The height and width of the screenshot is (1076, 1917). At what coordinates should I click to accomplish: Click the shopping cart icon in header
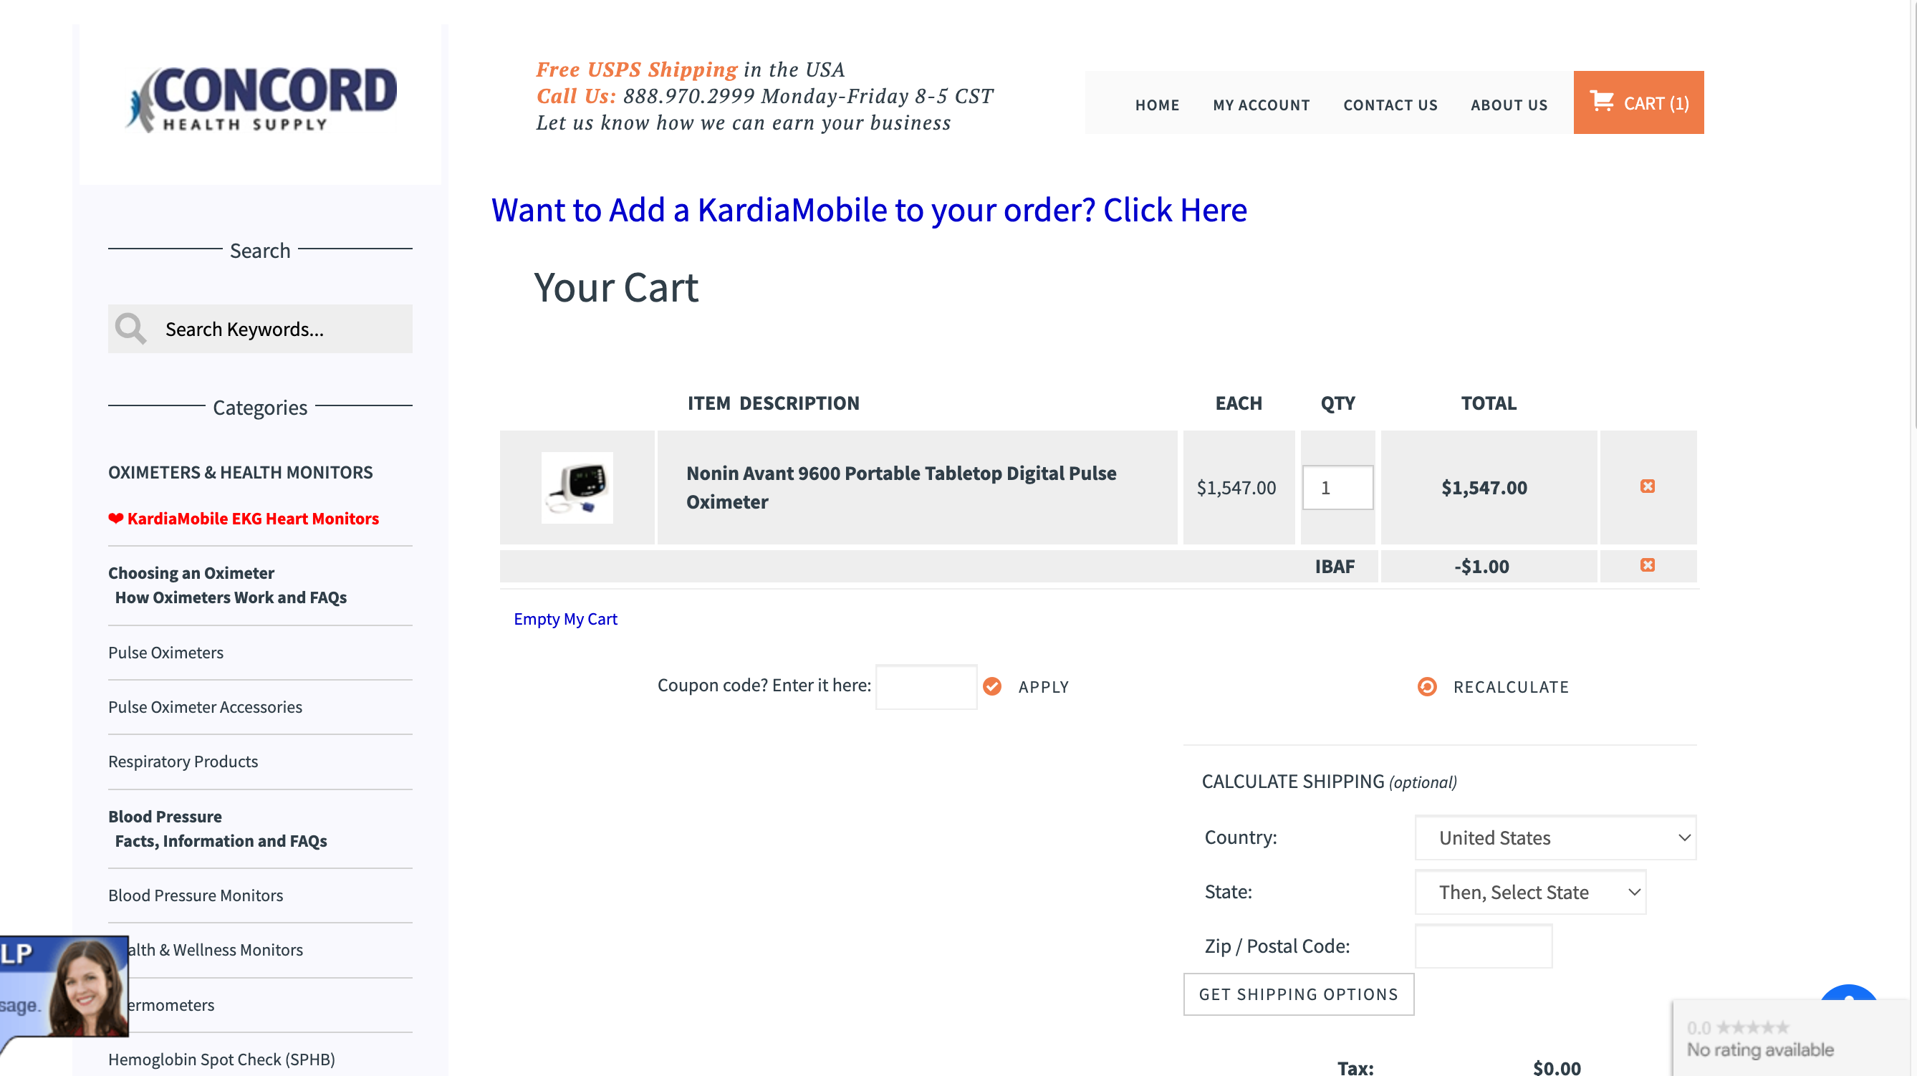(x=1602, y=101)
